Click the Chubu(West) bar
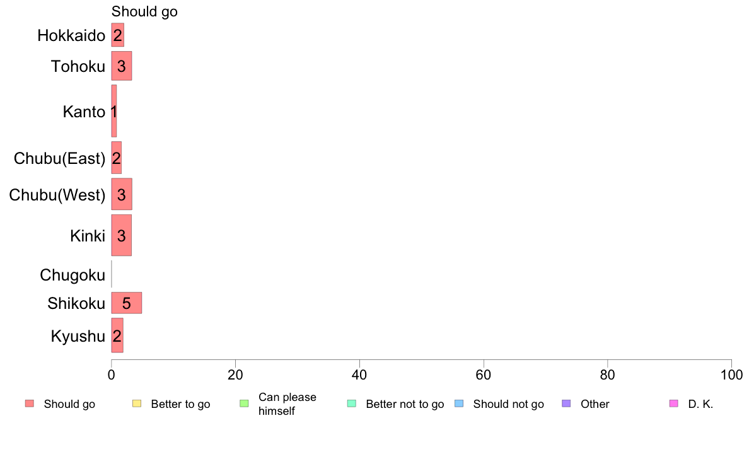The width and height of the screenshot is (749, 464). tap(121, 194)
